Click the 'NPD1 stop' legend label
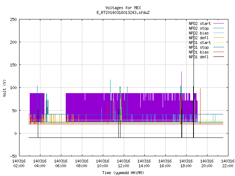Viewport: 235px width, 176px height. (x=199, y=47)
